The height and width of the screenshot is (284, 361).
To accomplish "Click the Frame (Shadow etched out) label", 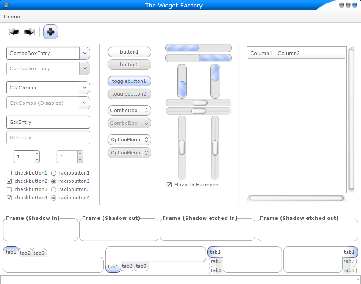I will coord(299,218).
